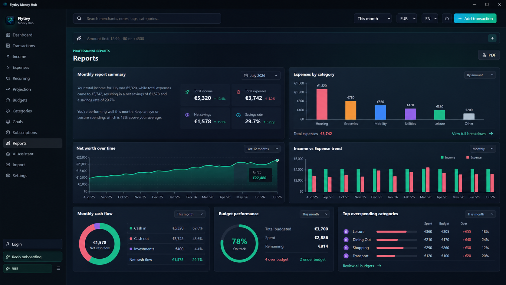This screenshot has width=506, height=285.
Task: Click the Settings gear icon
Action: pos(8,175)
